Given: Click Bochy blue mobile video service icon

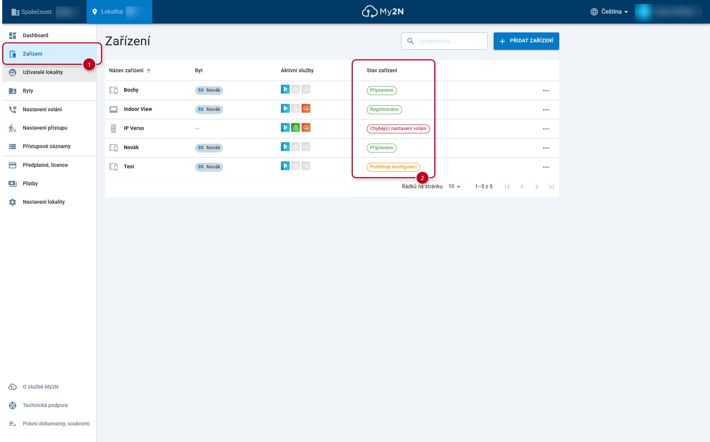Looking at the screenshot, I should coord(285,89).
